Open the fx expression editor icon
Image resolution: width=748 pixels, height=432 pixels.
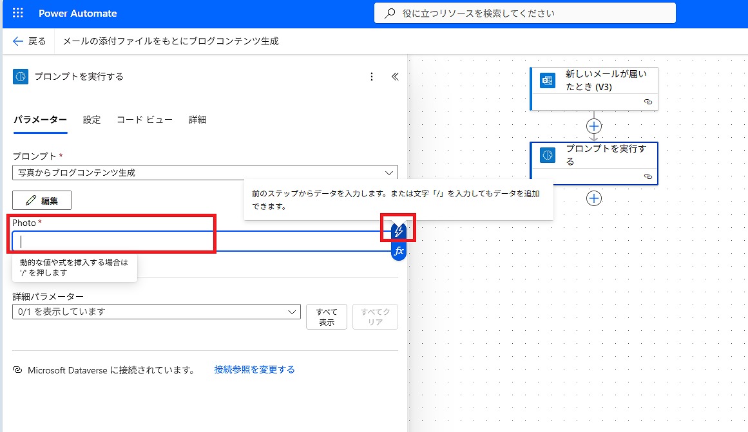[x=399, y=250]
